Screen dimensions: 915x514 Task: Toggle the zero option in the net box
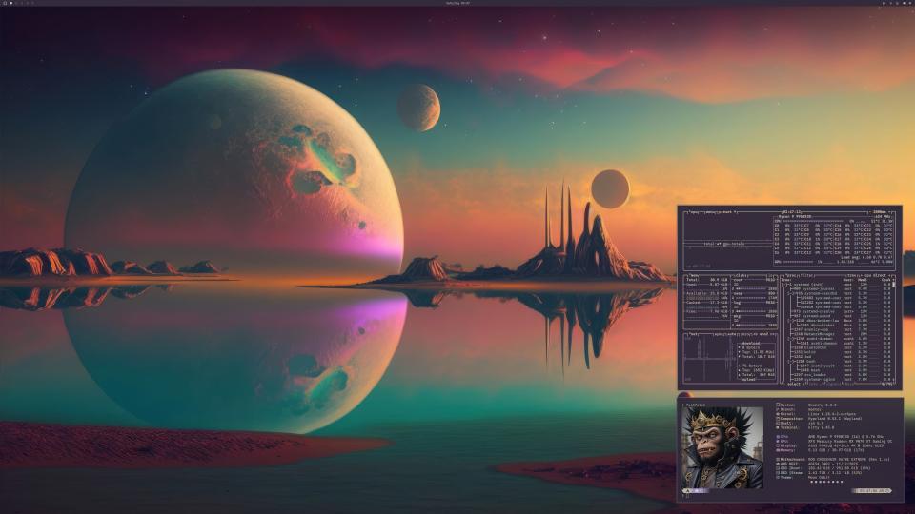tap(744, 334)
